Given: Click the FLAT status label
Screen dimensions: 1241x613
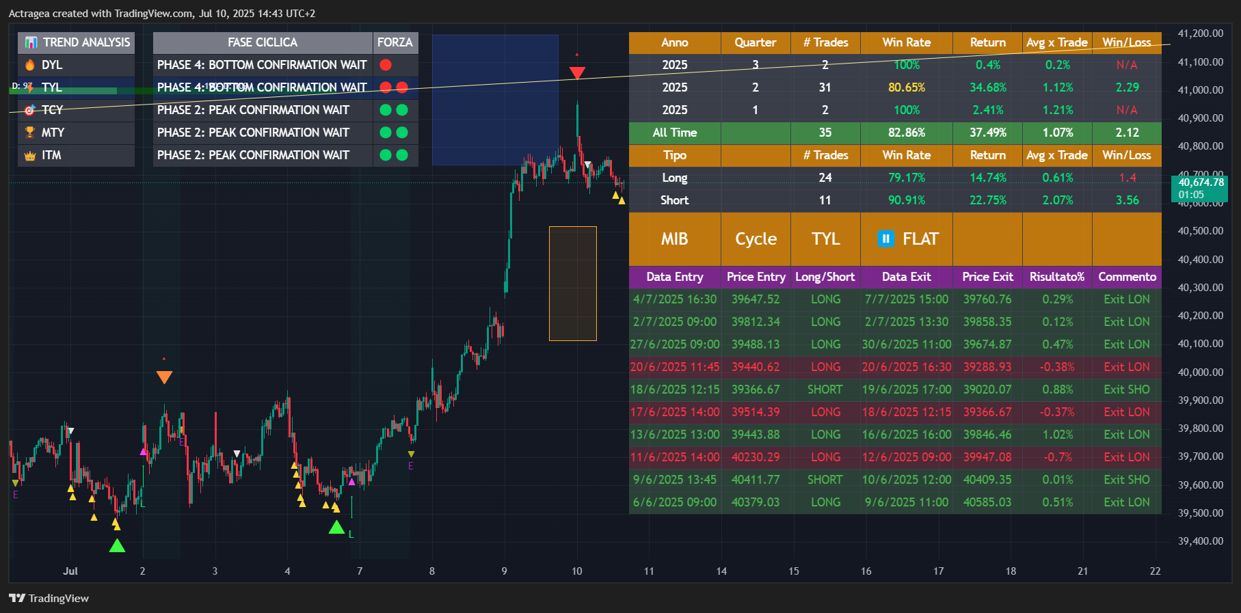Looking at the screenshot, I should pos(920,239).
